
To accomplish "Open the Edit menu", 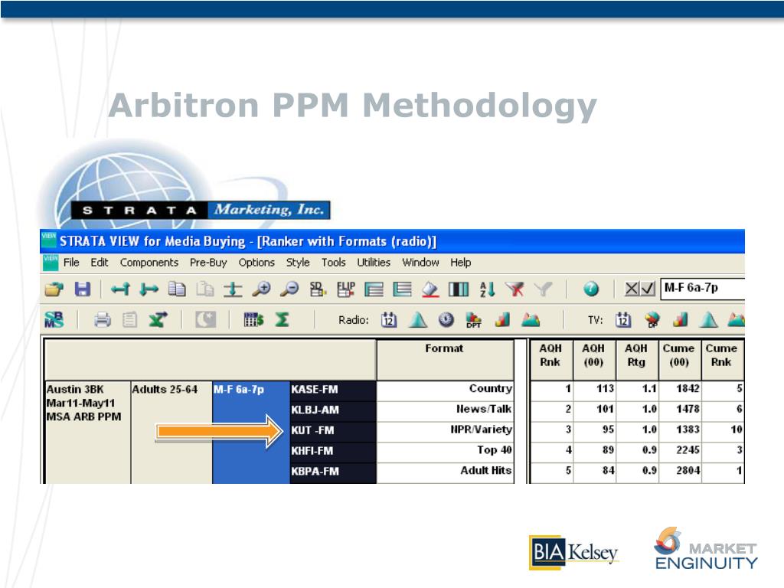I will click(99, 263).
